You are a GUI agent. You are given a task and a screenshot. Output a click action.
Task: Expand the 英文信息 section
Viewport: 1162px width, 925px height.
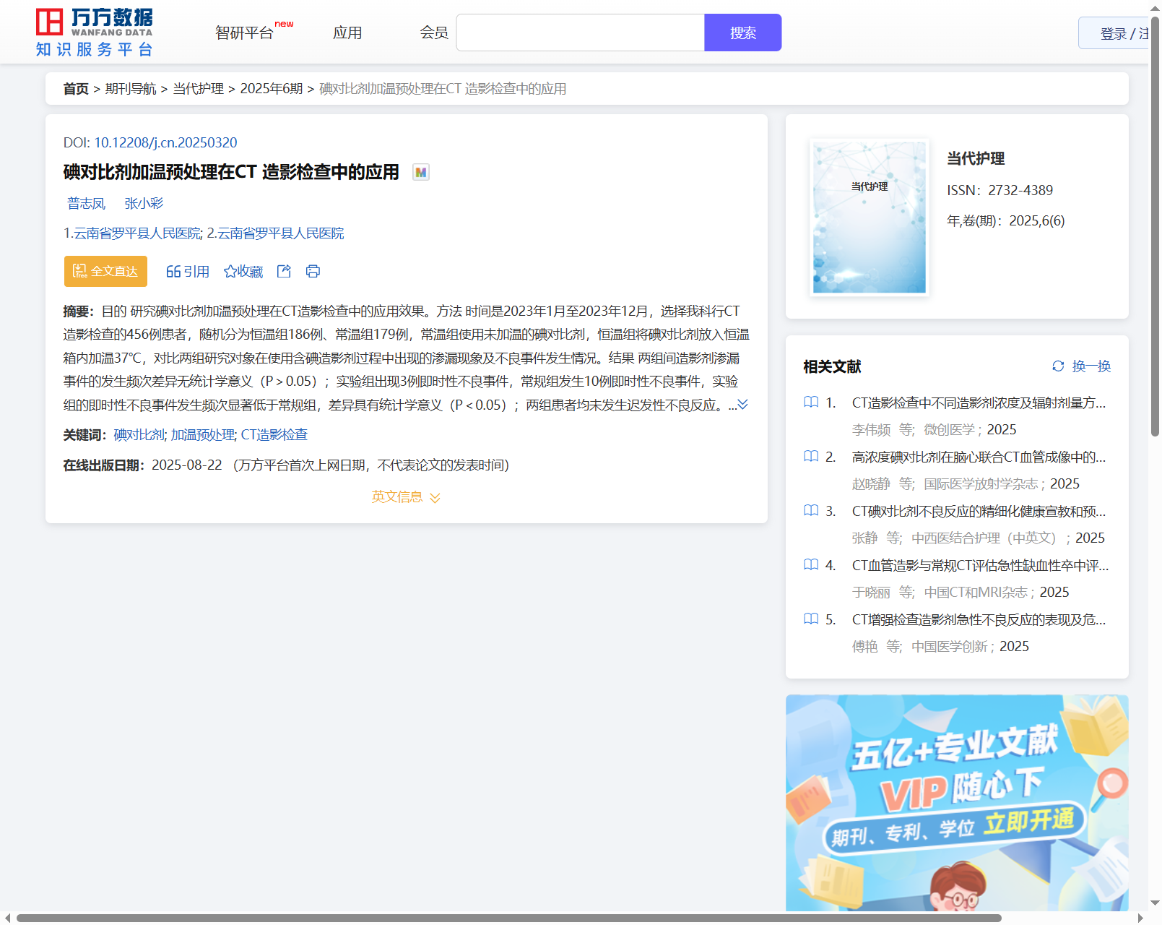(406, 497)
